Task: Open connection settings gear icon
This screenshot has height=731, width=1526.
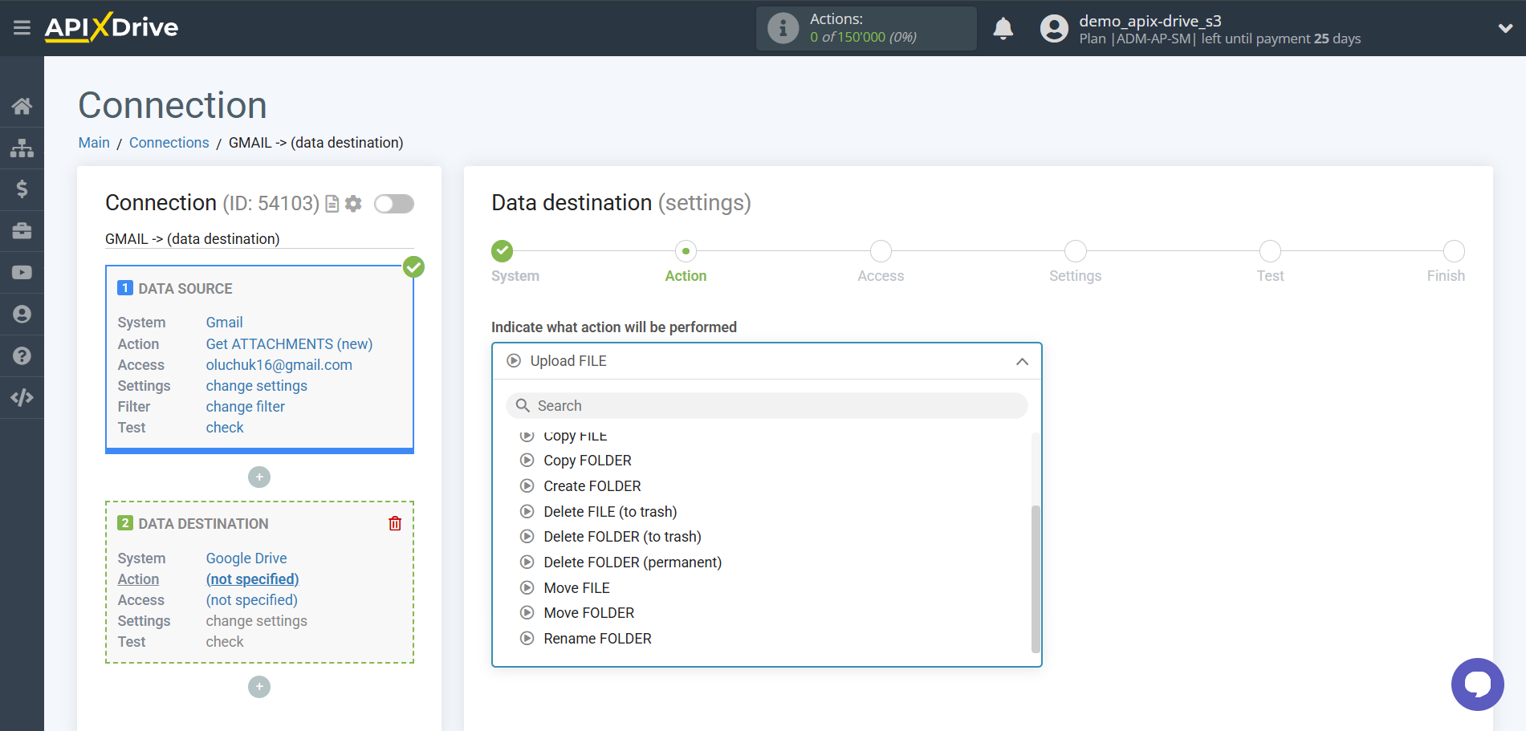Action: click(x=353, y=204)
